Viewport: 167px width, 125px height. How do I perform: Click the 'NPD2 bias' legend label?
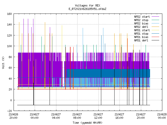tap(141, 23)
